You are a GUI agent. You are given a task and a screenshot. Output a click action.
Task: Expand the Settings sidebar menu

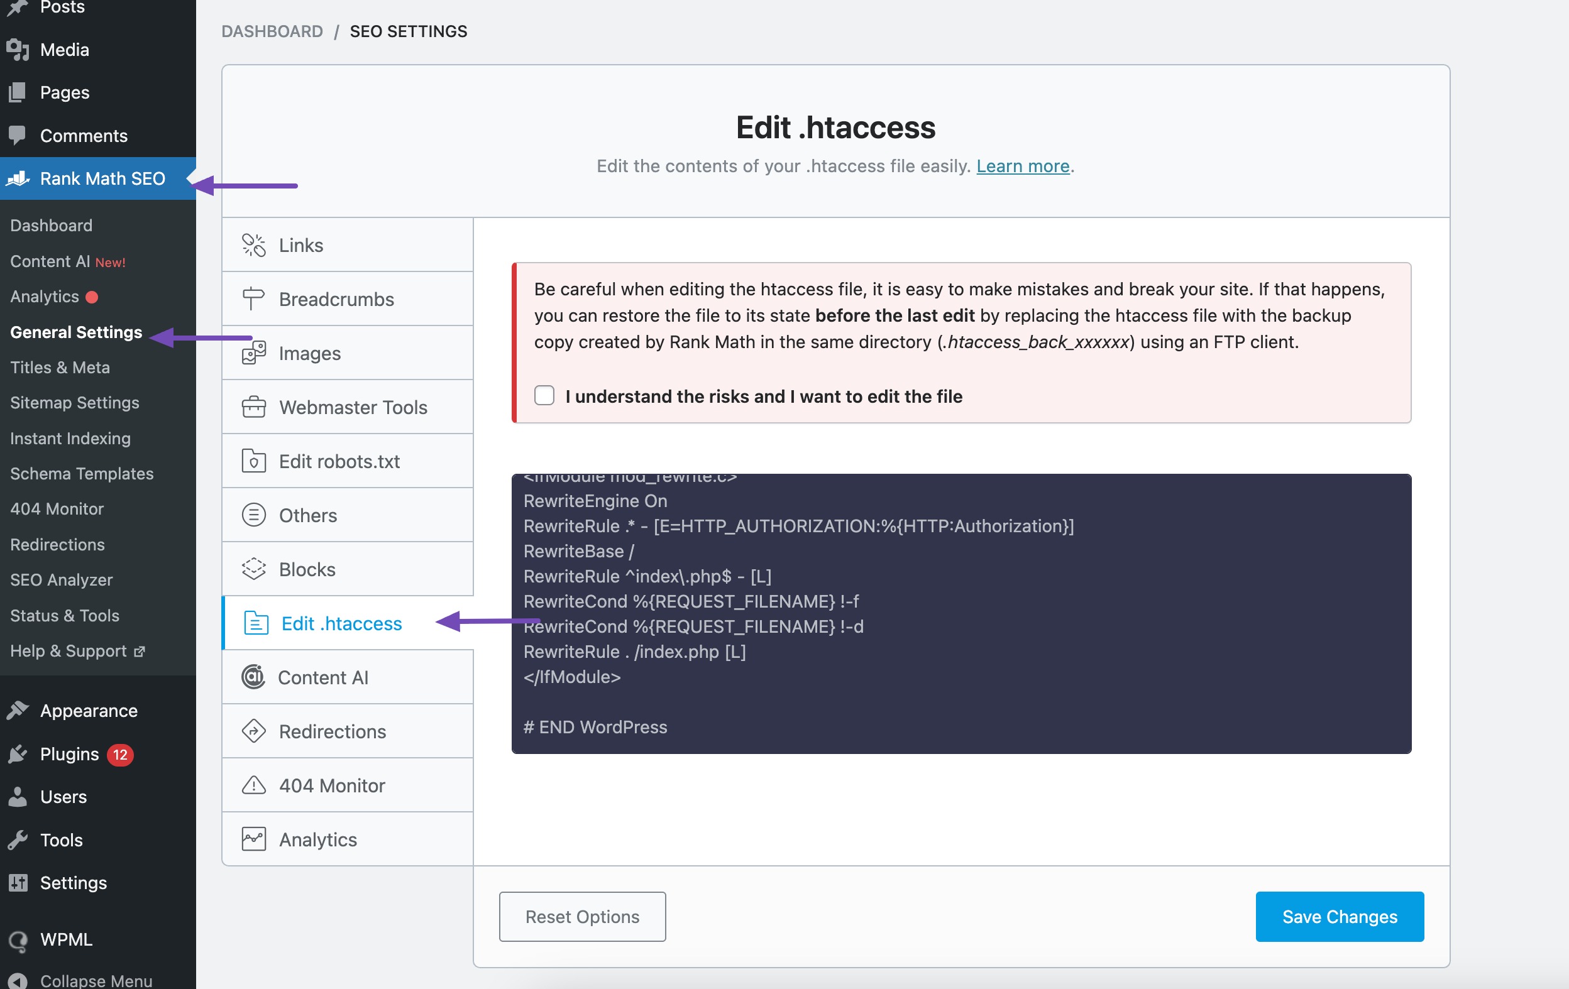point(73,883)
